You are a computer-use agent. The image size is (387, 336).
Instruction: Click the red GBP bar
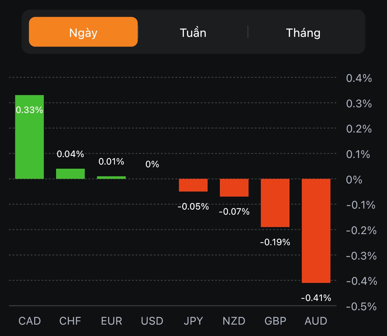275,203
